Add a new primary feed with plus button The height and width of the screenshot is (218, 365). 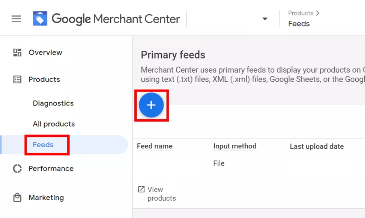151,105
